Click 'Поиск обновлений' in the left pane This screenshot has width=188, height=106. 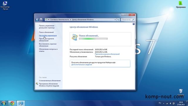click(46, 32)
